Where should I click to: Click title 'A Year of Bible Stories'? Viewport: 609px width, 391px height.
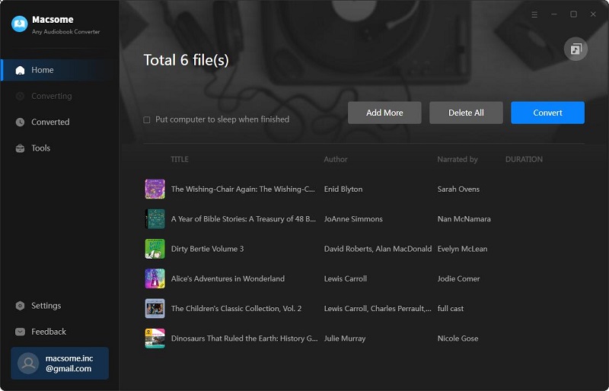click(244, 219)
